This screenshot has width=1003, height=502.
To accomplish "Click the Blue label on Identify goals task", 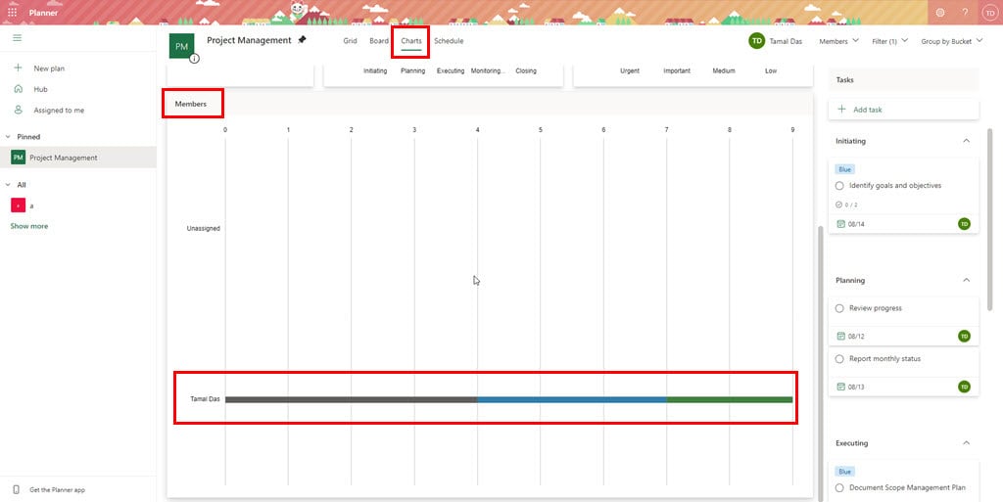I will pos(845,170).
